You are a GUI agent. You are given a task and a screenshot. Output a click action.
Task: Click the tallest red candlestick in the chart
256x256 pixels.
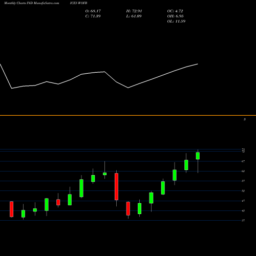point(116,186)
